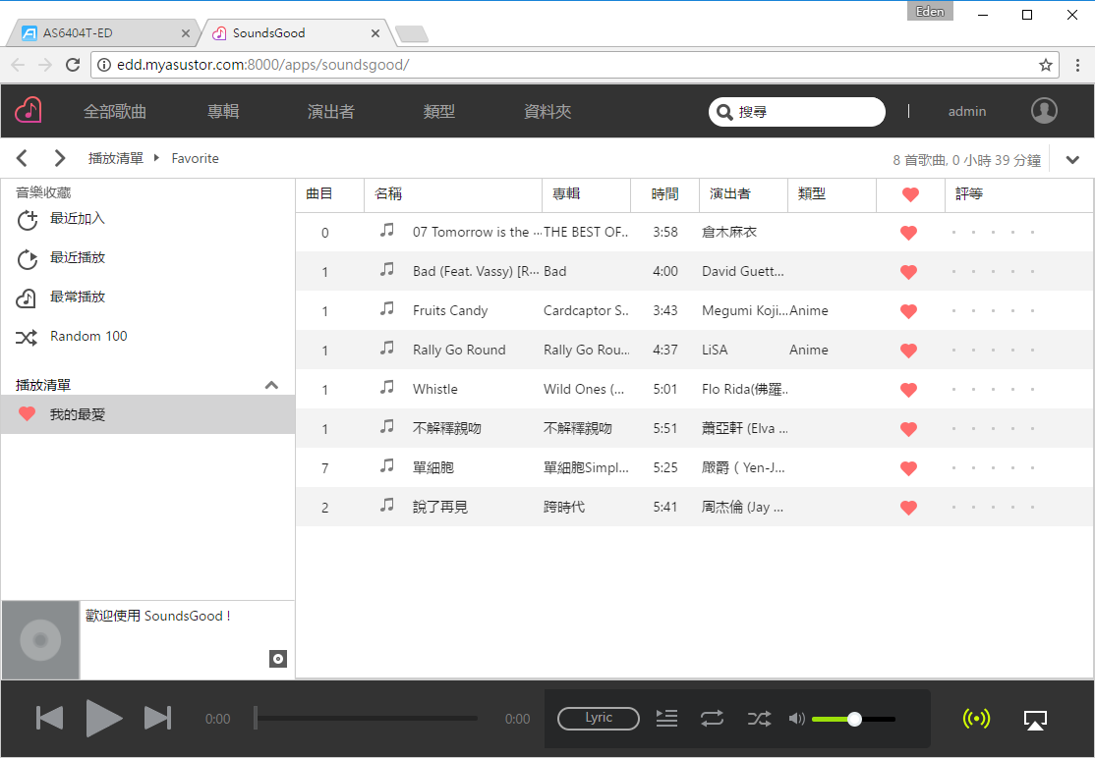Click the search magnifier icon

[x=724, y=112]
